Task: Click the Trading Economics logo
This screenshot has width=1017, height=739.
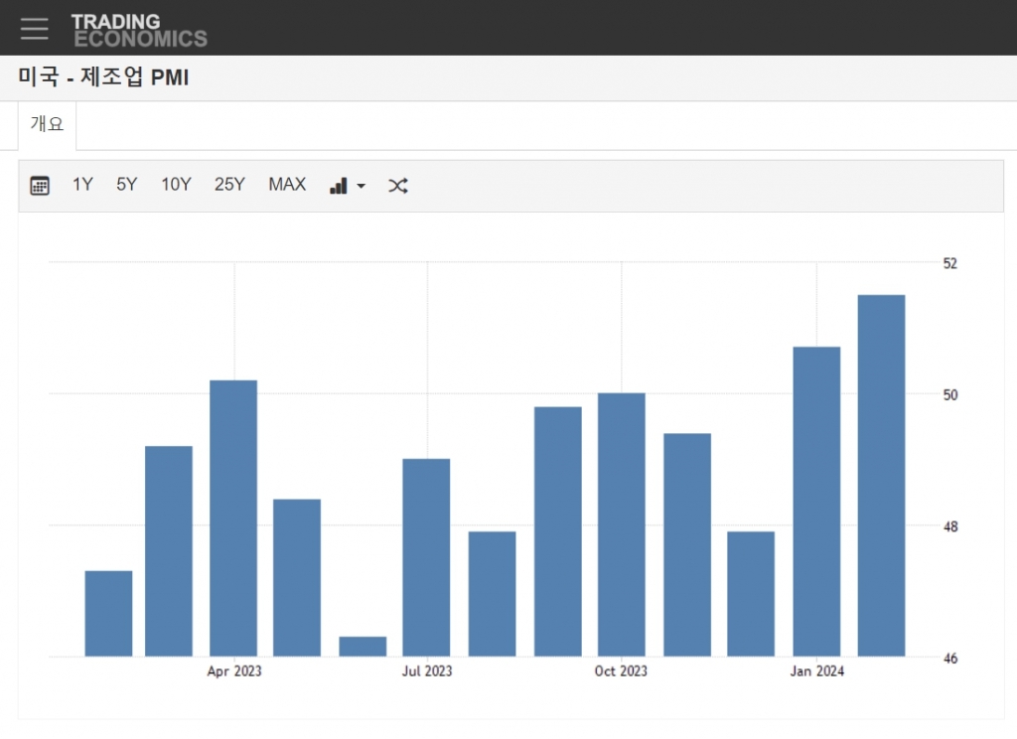Action: [139, 30]
